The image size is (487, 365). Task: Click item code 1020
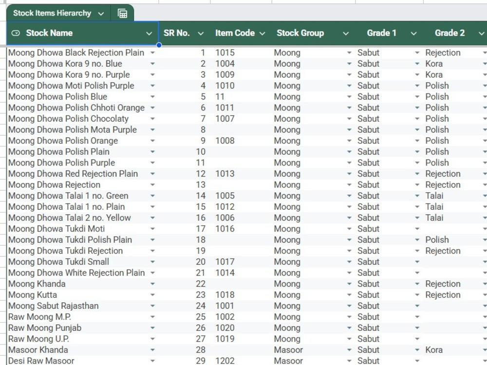click(x=225, y=328)
